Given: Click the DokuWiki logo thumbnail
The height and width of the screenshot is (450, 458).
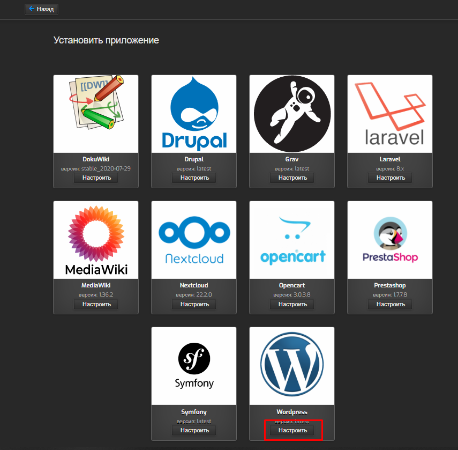Looking at the screenshot, I should coord(96,114).
